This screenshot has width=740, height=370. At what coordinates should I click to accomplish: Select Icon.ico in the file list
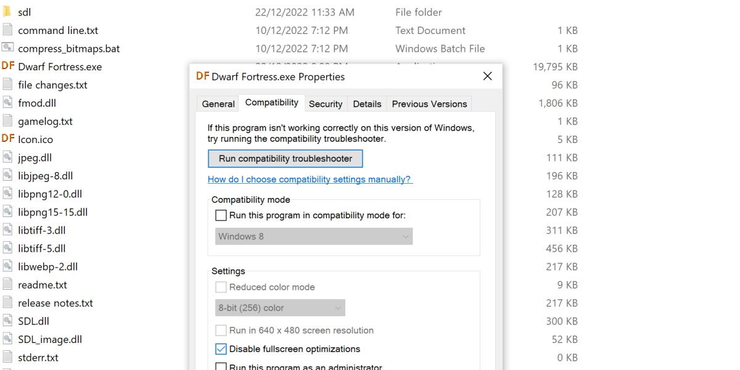click(36, 139)
